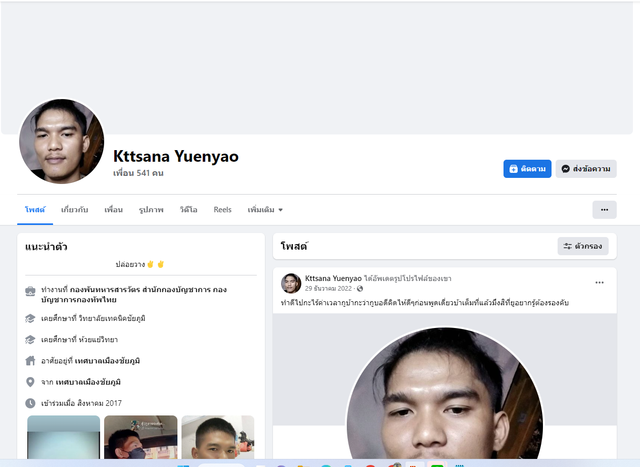Click the follow button plus icon
Screen dimensions: 640x467
(513, 169)
